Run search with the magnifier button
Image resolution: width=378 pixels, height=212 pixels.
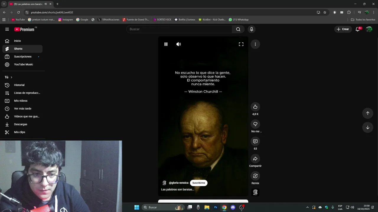point(238,29)
